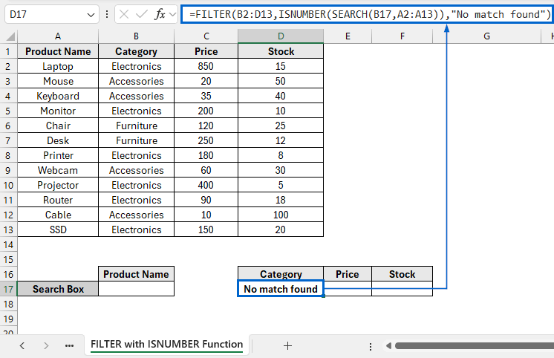The width and height of the screenshot is (554, 358).
Task: Click the Insert Function fx icon
Action: pos(160,14)
